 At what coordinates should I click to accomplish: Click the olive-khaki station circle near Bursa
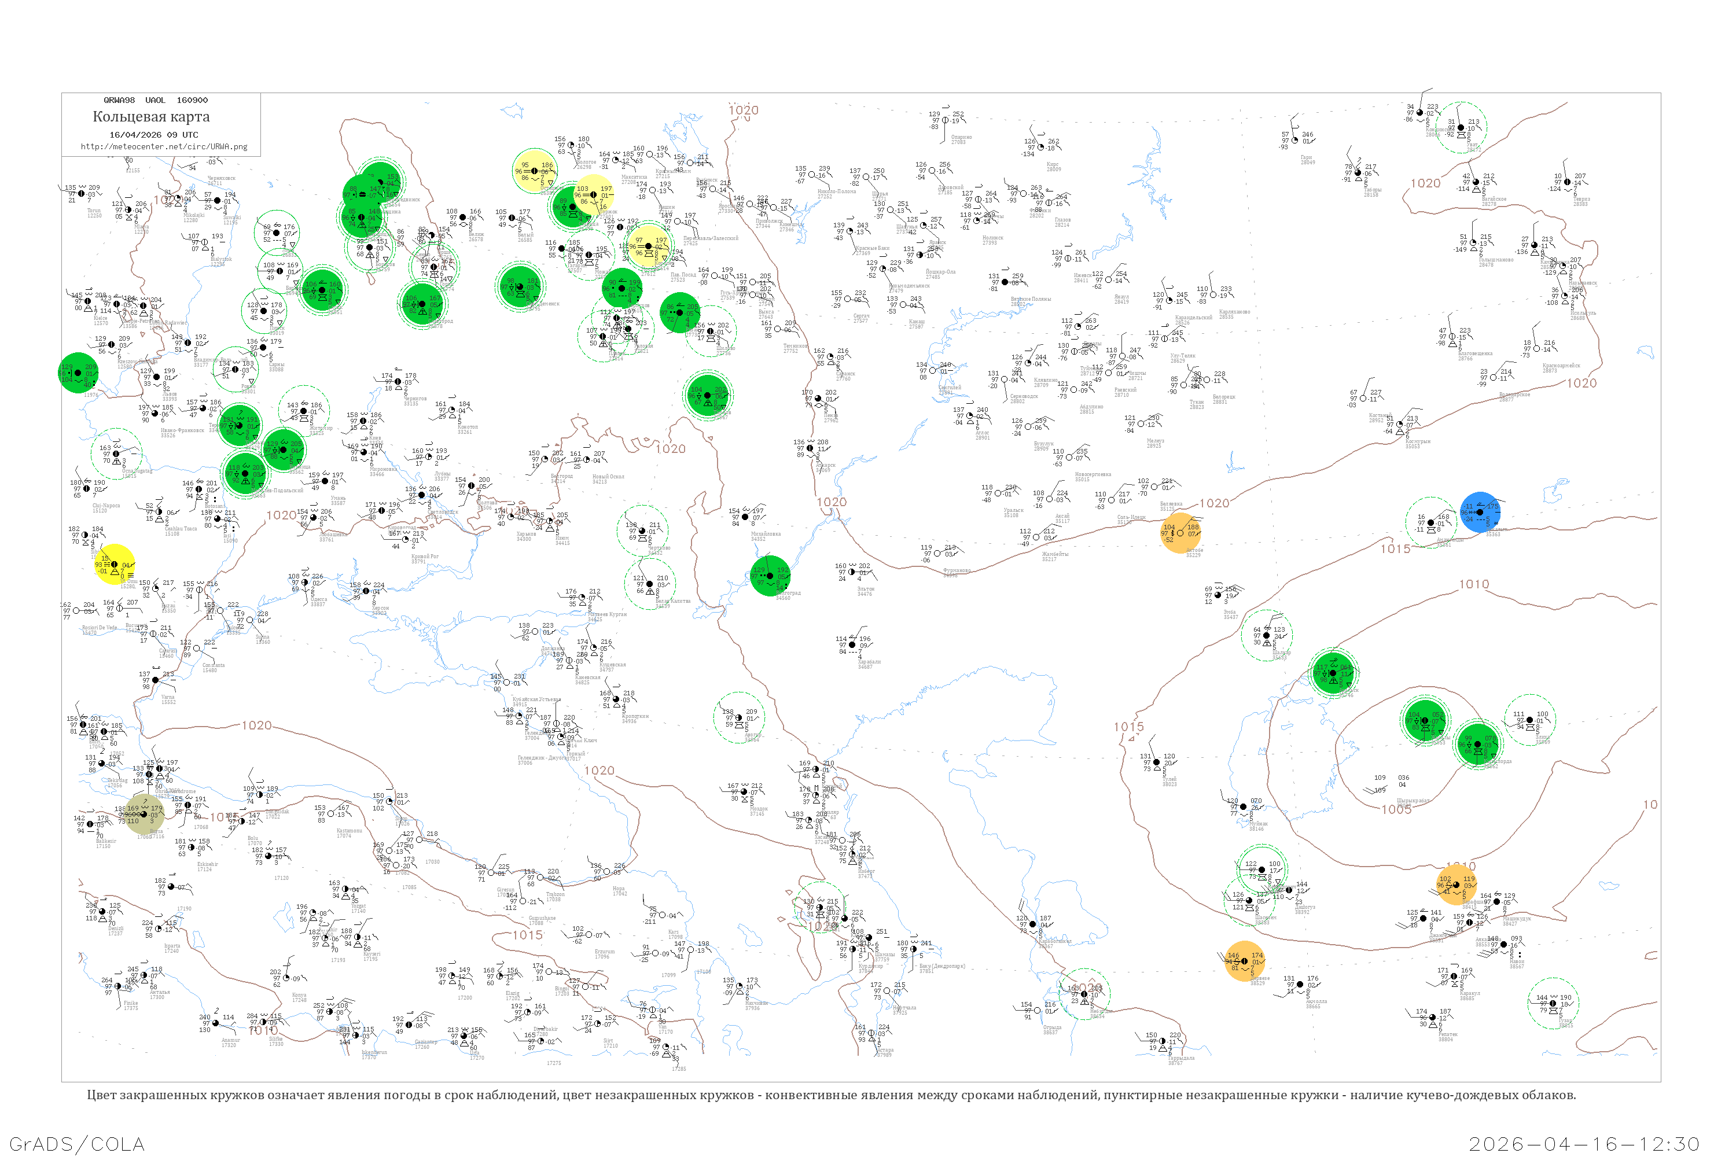pos(144,814)
